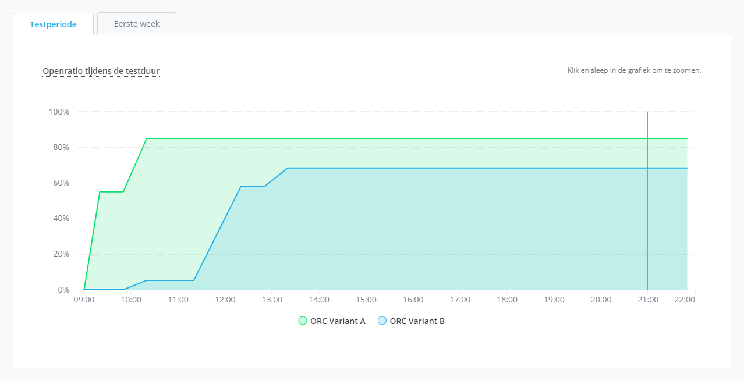Open the Eerste week tab
744x381 pixels.
click(137, 24)
